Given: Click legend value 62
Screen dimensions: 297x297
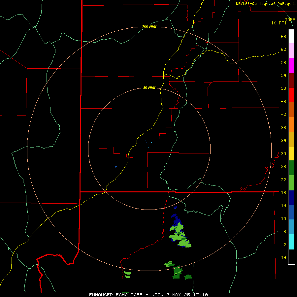Looking at the screenshot, I should (x=283, y=49).
